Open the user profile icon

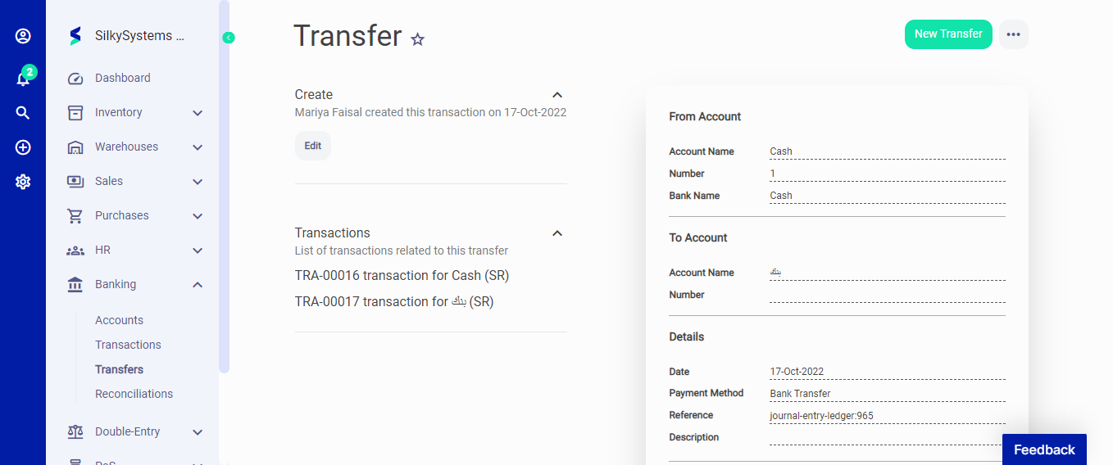pyautogui.click(x=23, y=36)
